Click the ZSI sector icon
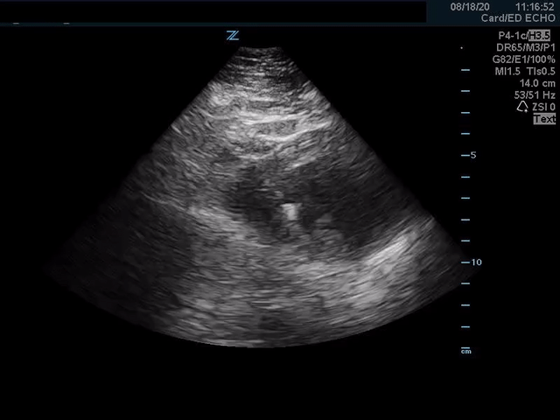Viewport: 560px width, 420px height. point(522,107)
